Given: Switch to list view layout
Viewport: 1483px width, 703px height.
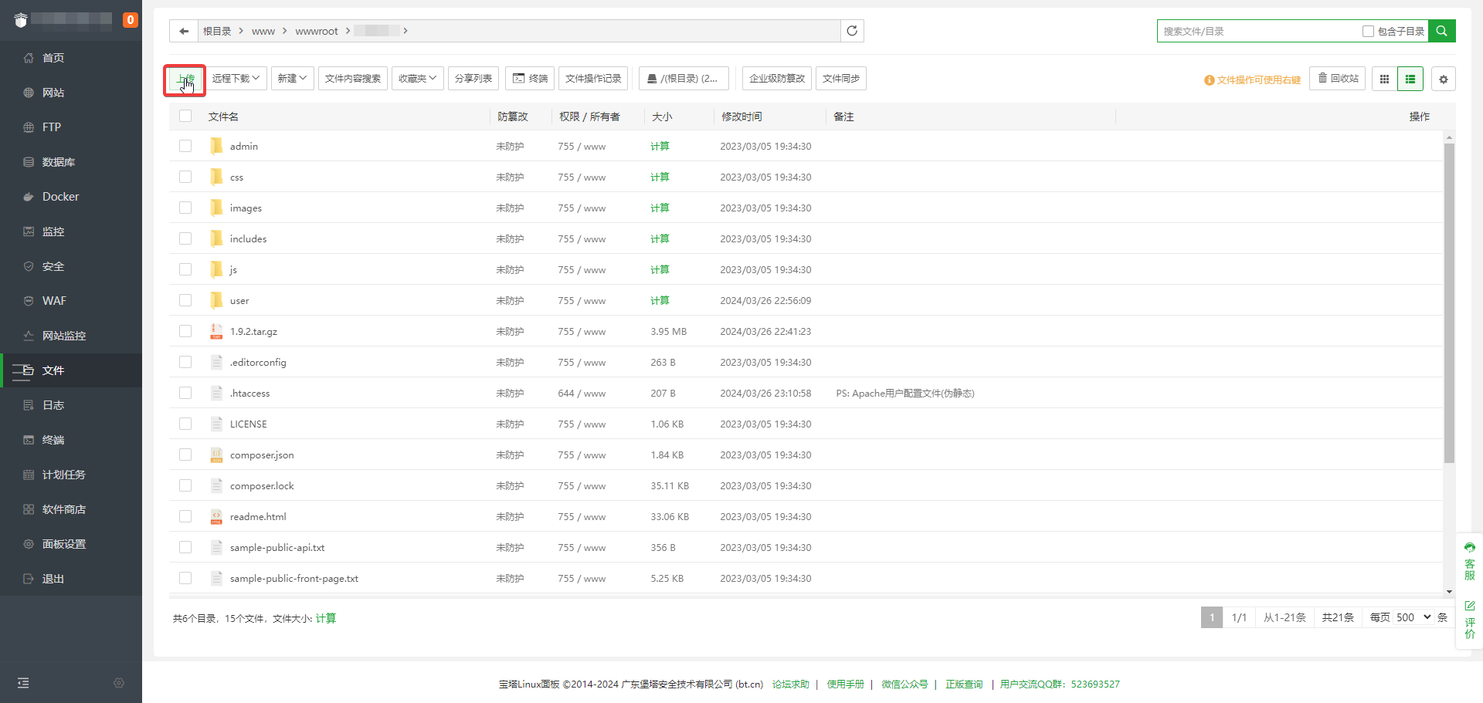Looking at the screenshot, I should [x=1410, y=79].
